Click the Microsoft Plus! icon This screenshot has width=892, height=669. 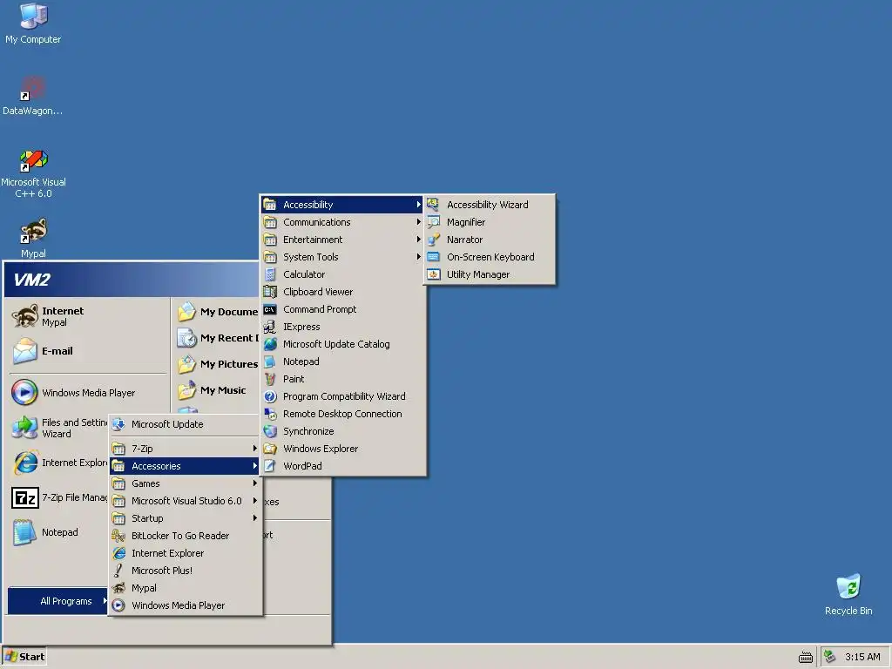pos(118,570)
